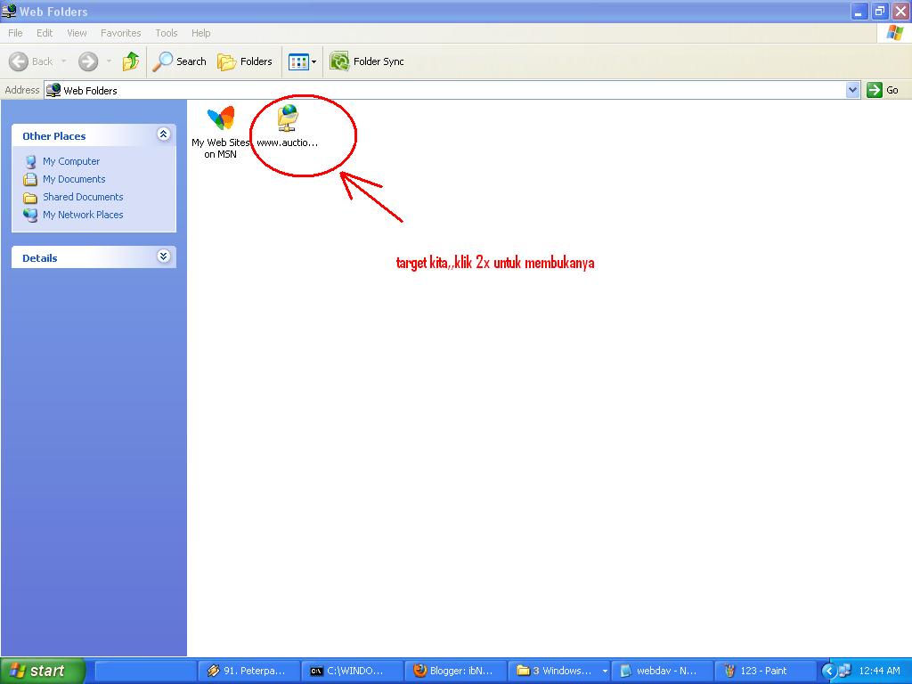Open the Favorites menu
912x684 pixels.
click(120, 33)
